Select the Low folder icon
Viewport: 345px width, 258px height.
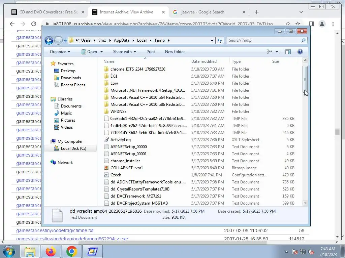106,83
